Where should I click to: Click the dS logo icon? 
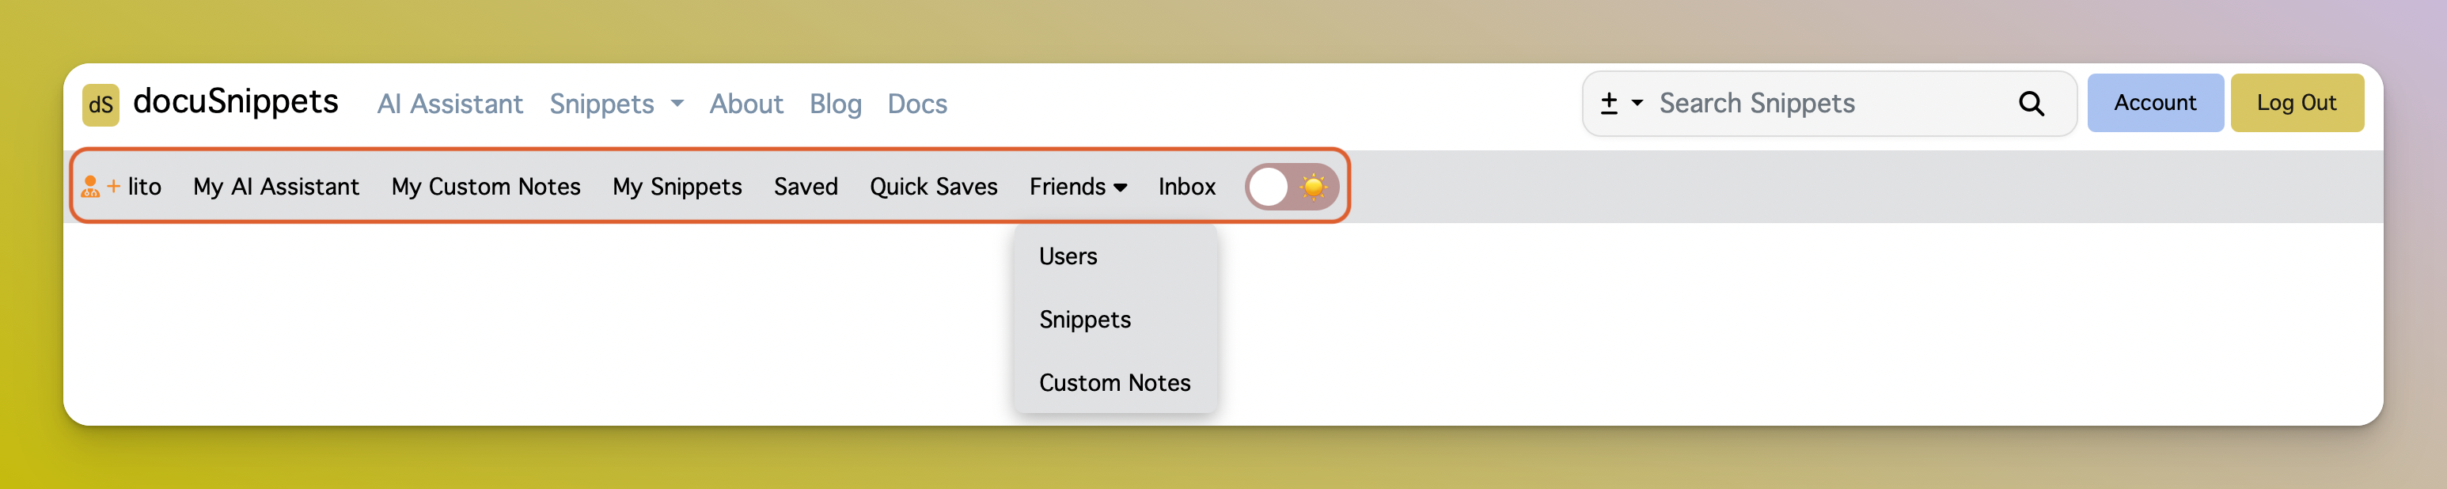click(101, 104)
